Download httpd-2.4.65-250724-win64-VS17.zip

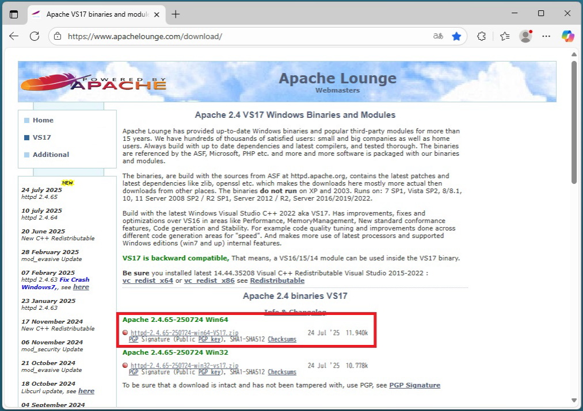pos(184,333)
